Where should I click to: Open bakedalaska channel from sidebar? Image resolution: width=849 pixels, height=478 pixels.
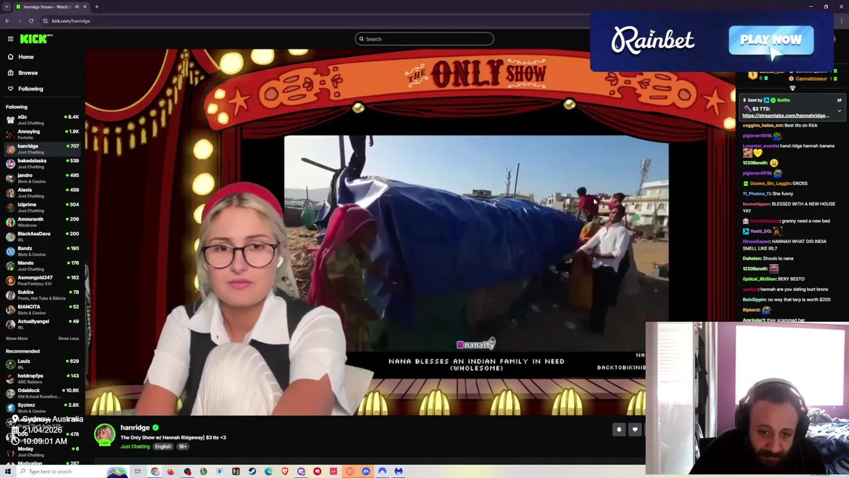pyautogui.click(x=42, y=163)
